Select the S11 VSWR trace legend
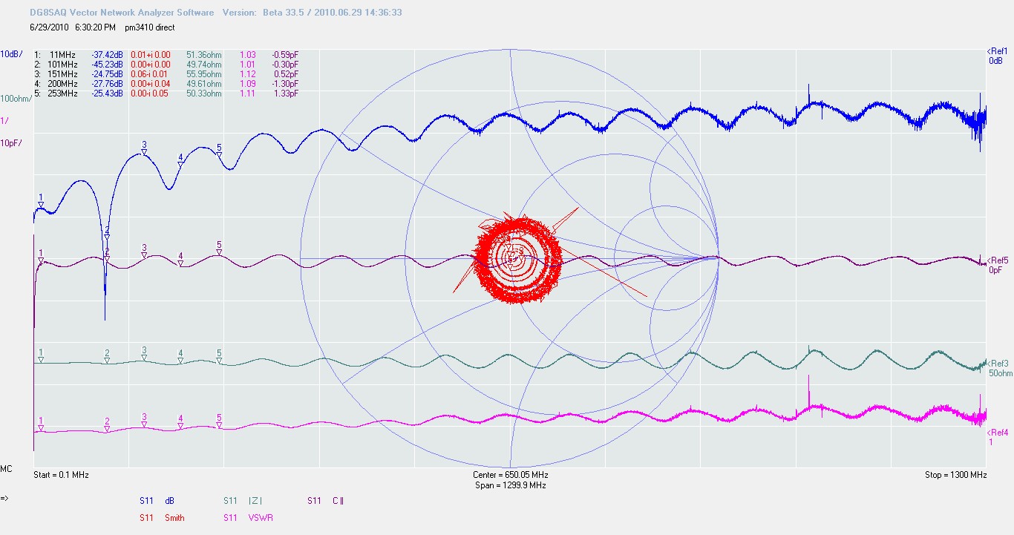1014x535 pixels. click(248, 518)
